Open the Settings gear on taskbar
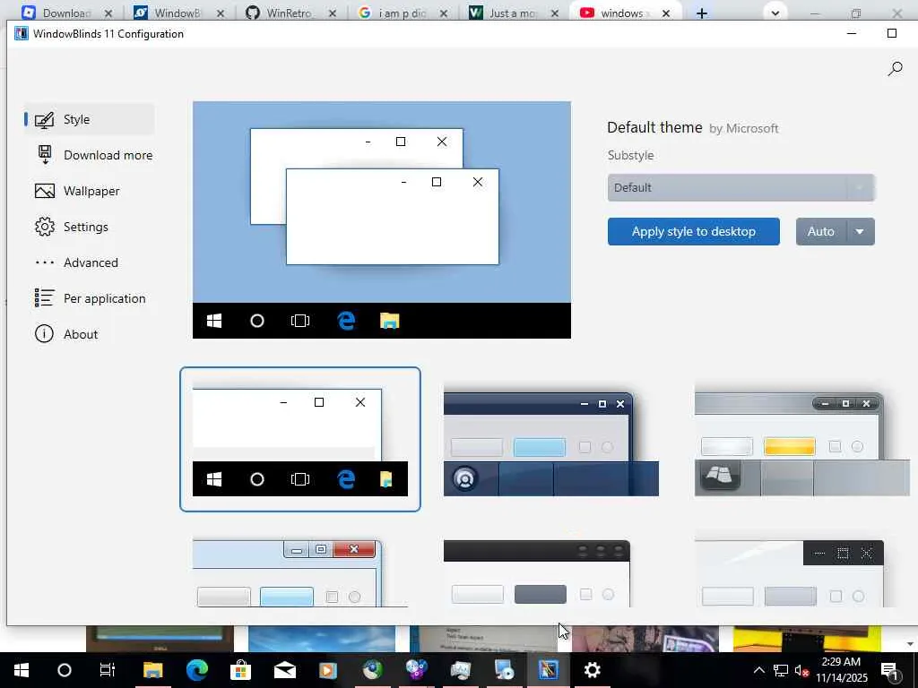Screen dimensions: 918x688 592,670
